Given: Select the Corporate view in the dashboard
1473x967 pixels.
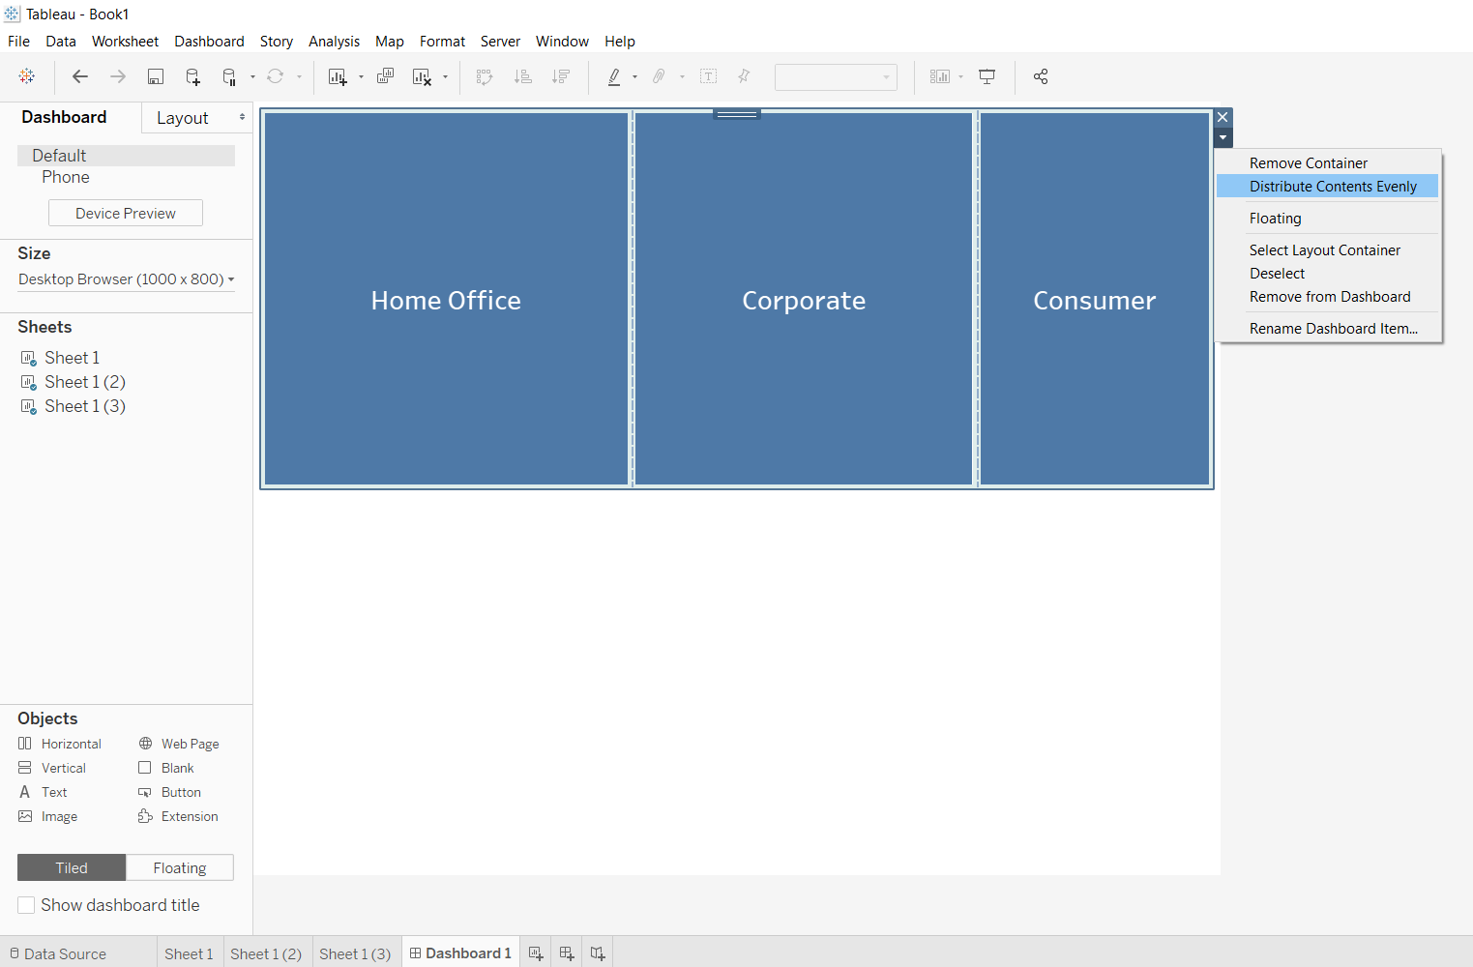Looking at the screenshot, I should coord(803,300).
